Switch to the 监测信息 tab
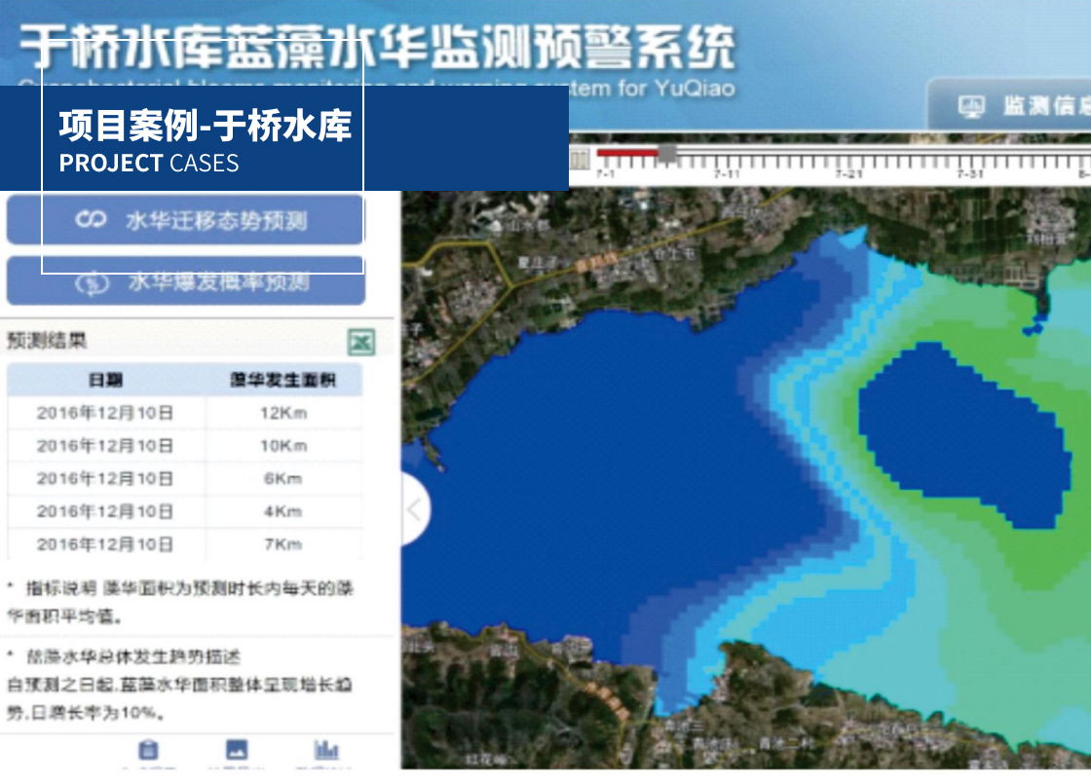 [x=1010, y=106]
